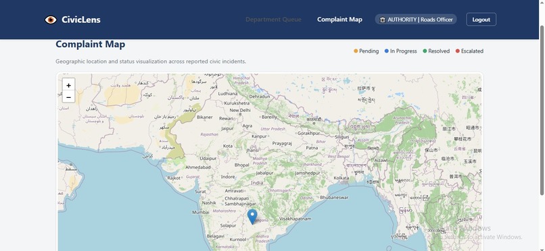545x251 pixels.
Task: Click Kurukshetra label on the map
Action: 237,103
